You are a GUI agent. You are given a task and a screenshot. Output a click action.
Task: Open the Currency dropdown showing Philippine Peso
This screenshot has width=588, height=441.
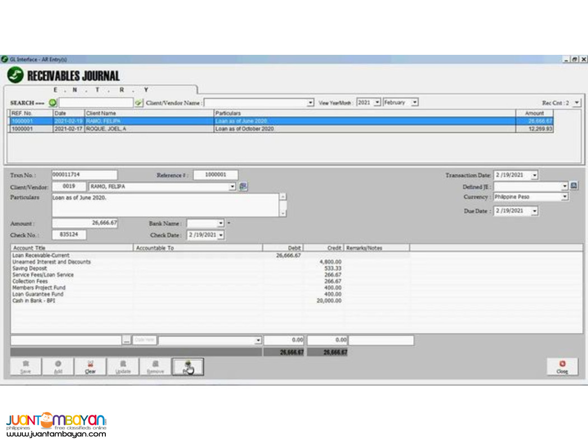point(564,196)
